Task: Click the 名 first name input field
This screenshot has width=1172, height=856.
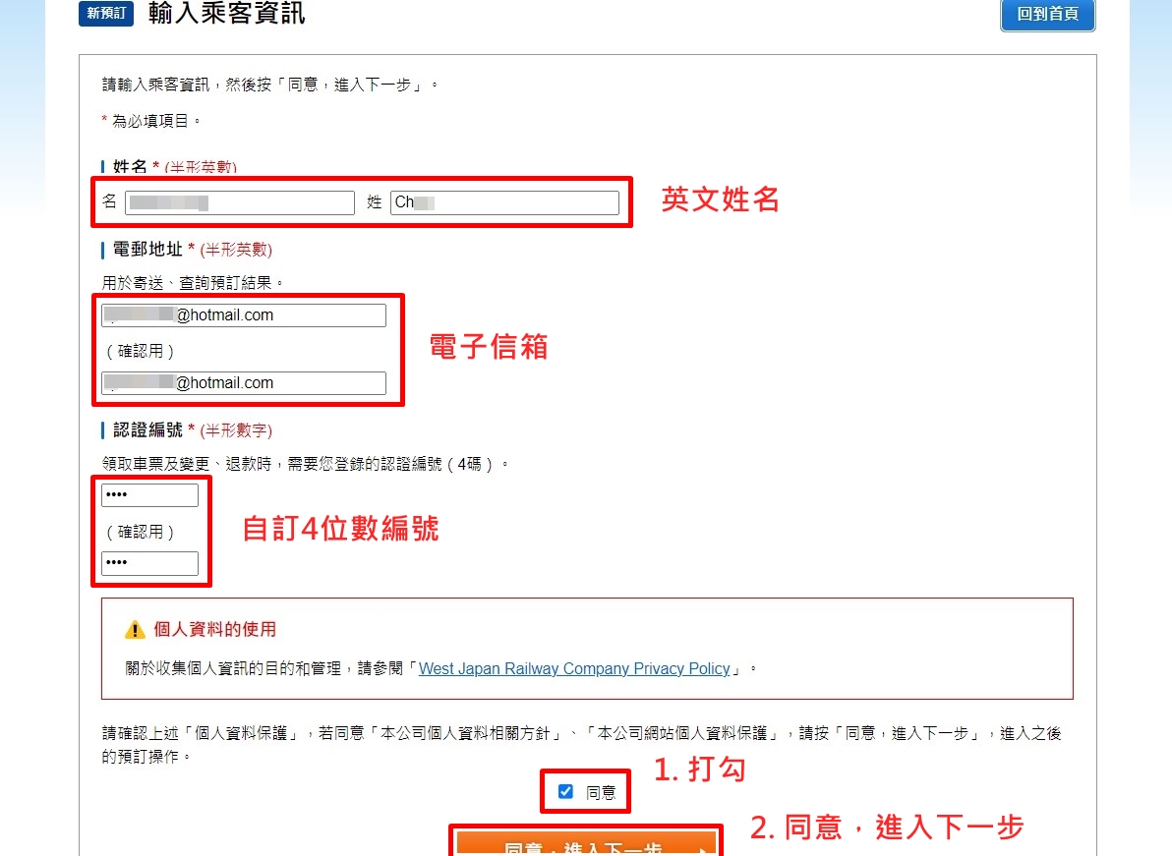Action: (x=239, y=202)
